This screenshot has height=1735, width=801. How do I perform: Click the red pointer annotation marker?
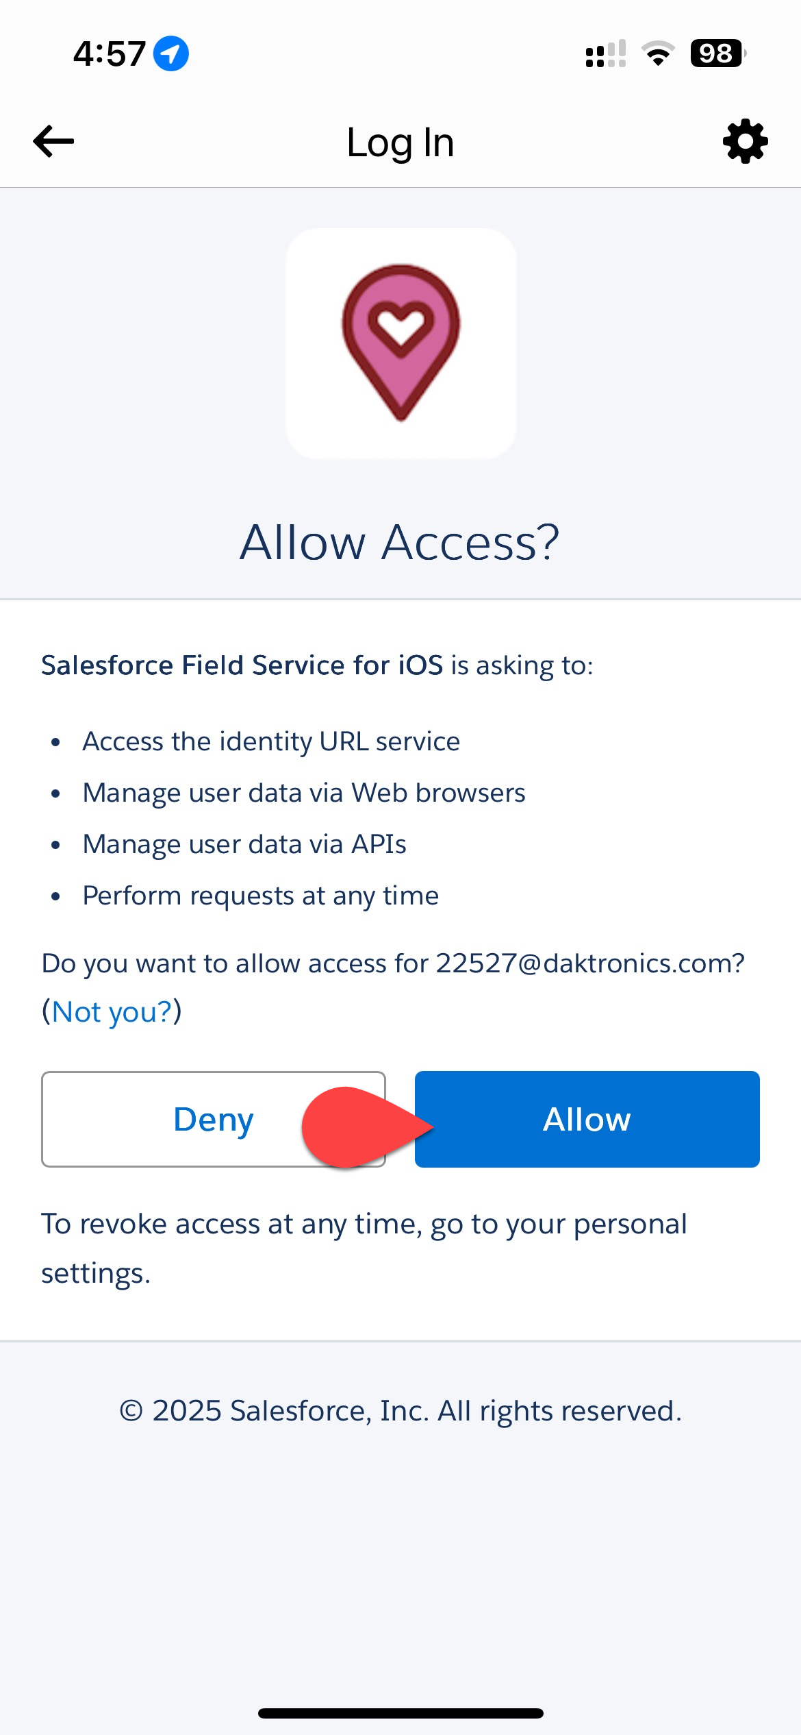point(359,1126)
